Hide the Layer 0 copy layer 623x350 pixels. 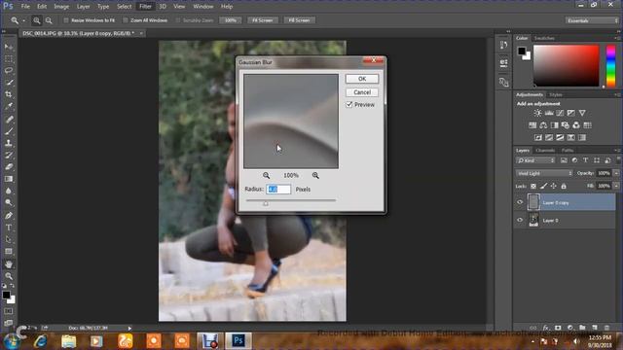pyautogui.click(x=520, y=202)
